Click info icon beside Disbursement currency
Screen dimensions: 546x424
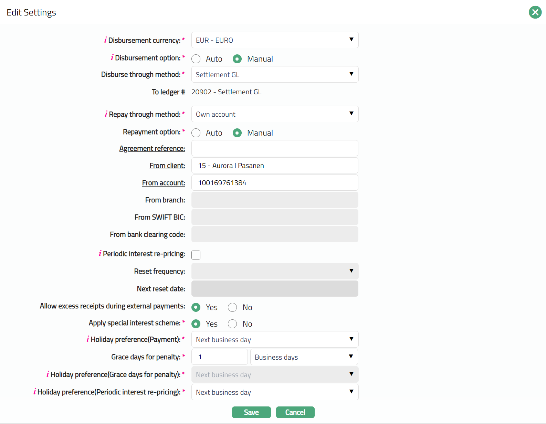[x=105, y=40]
